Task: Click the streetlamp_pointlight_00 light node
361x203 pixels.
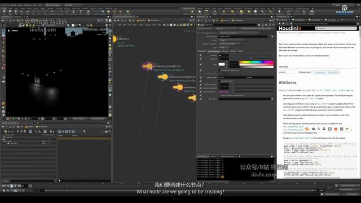Action: pos(147,67)
